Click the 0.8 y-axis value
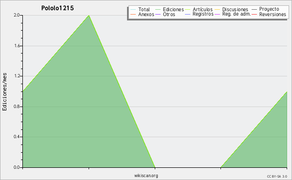 17,107
